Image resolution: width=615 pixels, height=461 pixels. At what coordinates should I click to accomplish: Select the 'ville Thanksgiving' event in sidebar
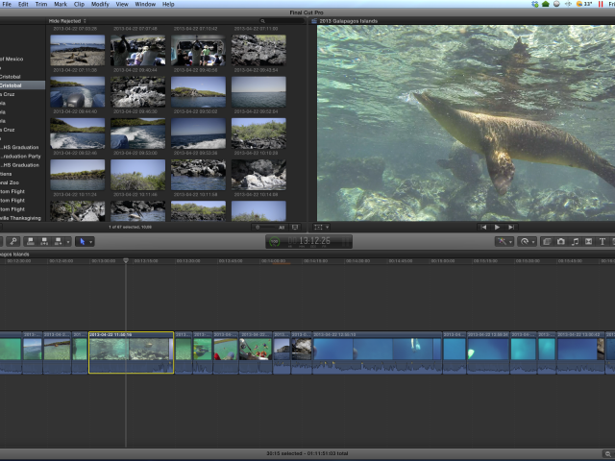pyautogui.click(x=22, y=218)
